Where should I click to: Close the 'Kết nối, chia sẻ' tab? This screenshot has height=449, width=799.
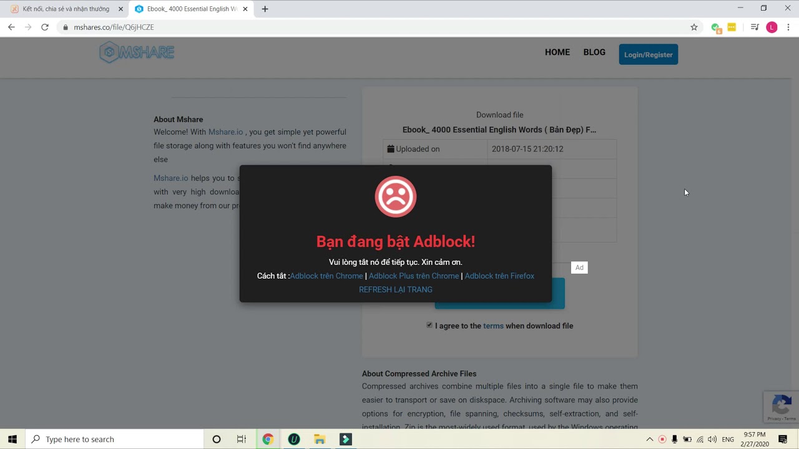pyautogui.click(x=120, y=9)
